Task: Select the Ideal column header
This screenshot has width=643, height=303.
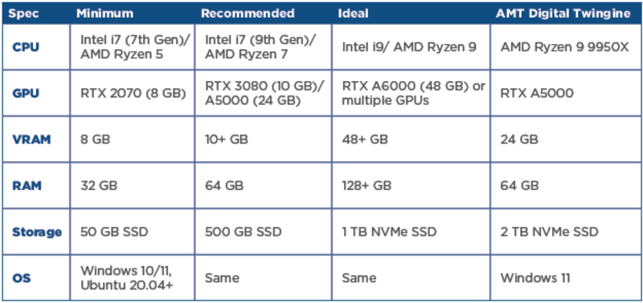Action: coord(353,14)
